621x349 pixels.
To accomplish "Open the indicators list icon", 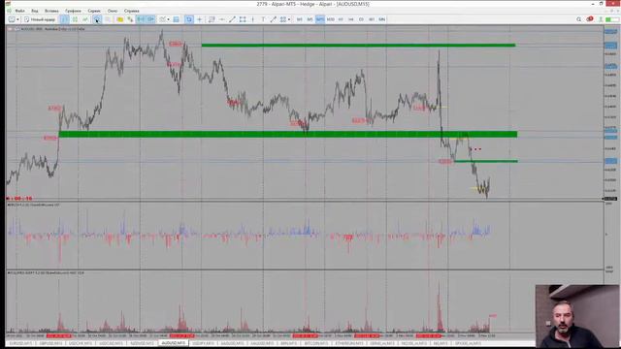I will tap(162, 19).
